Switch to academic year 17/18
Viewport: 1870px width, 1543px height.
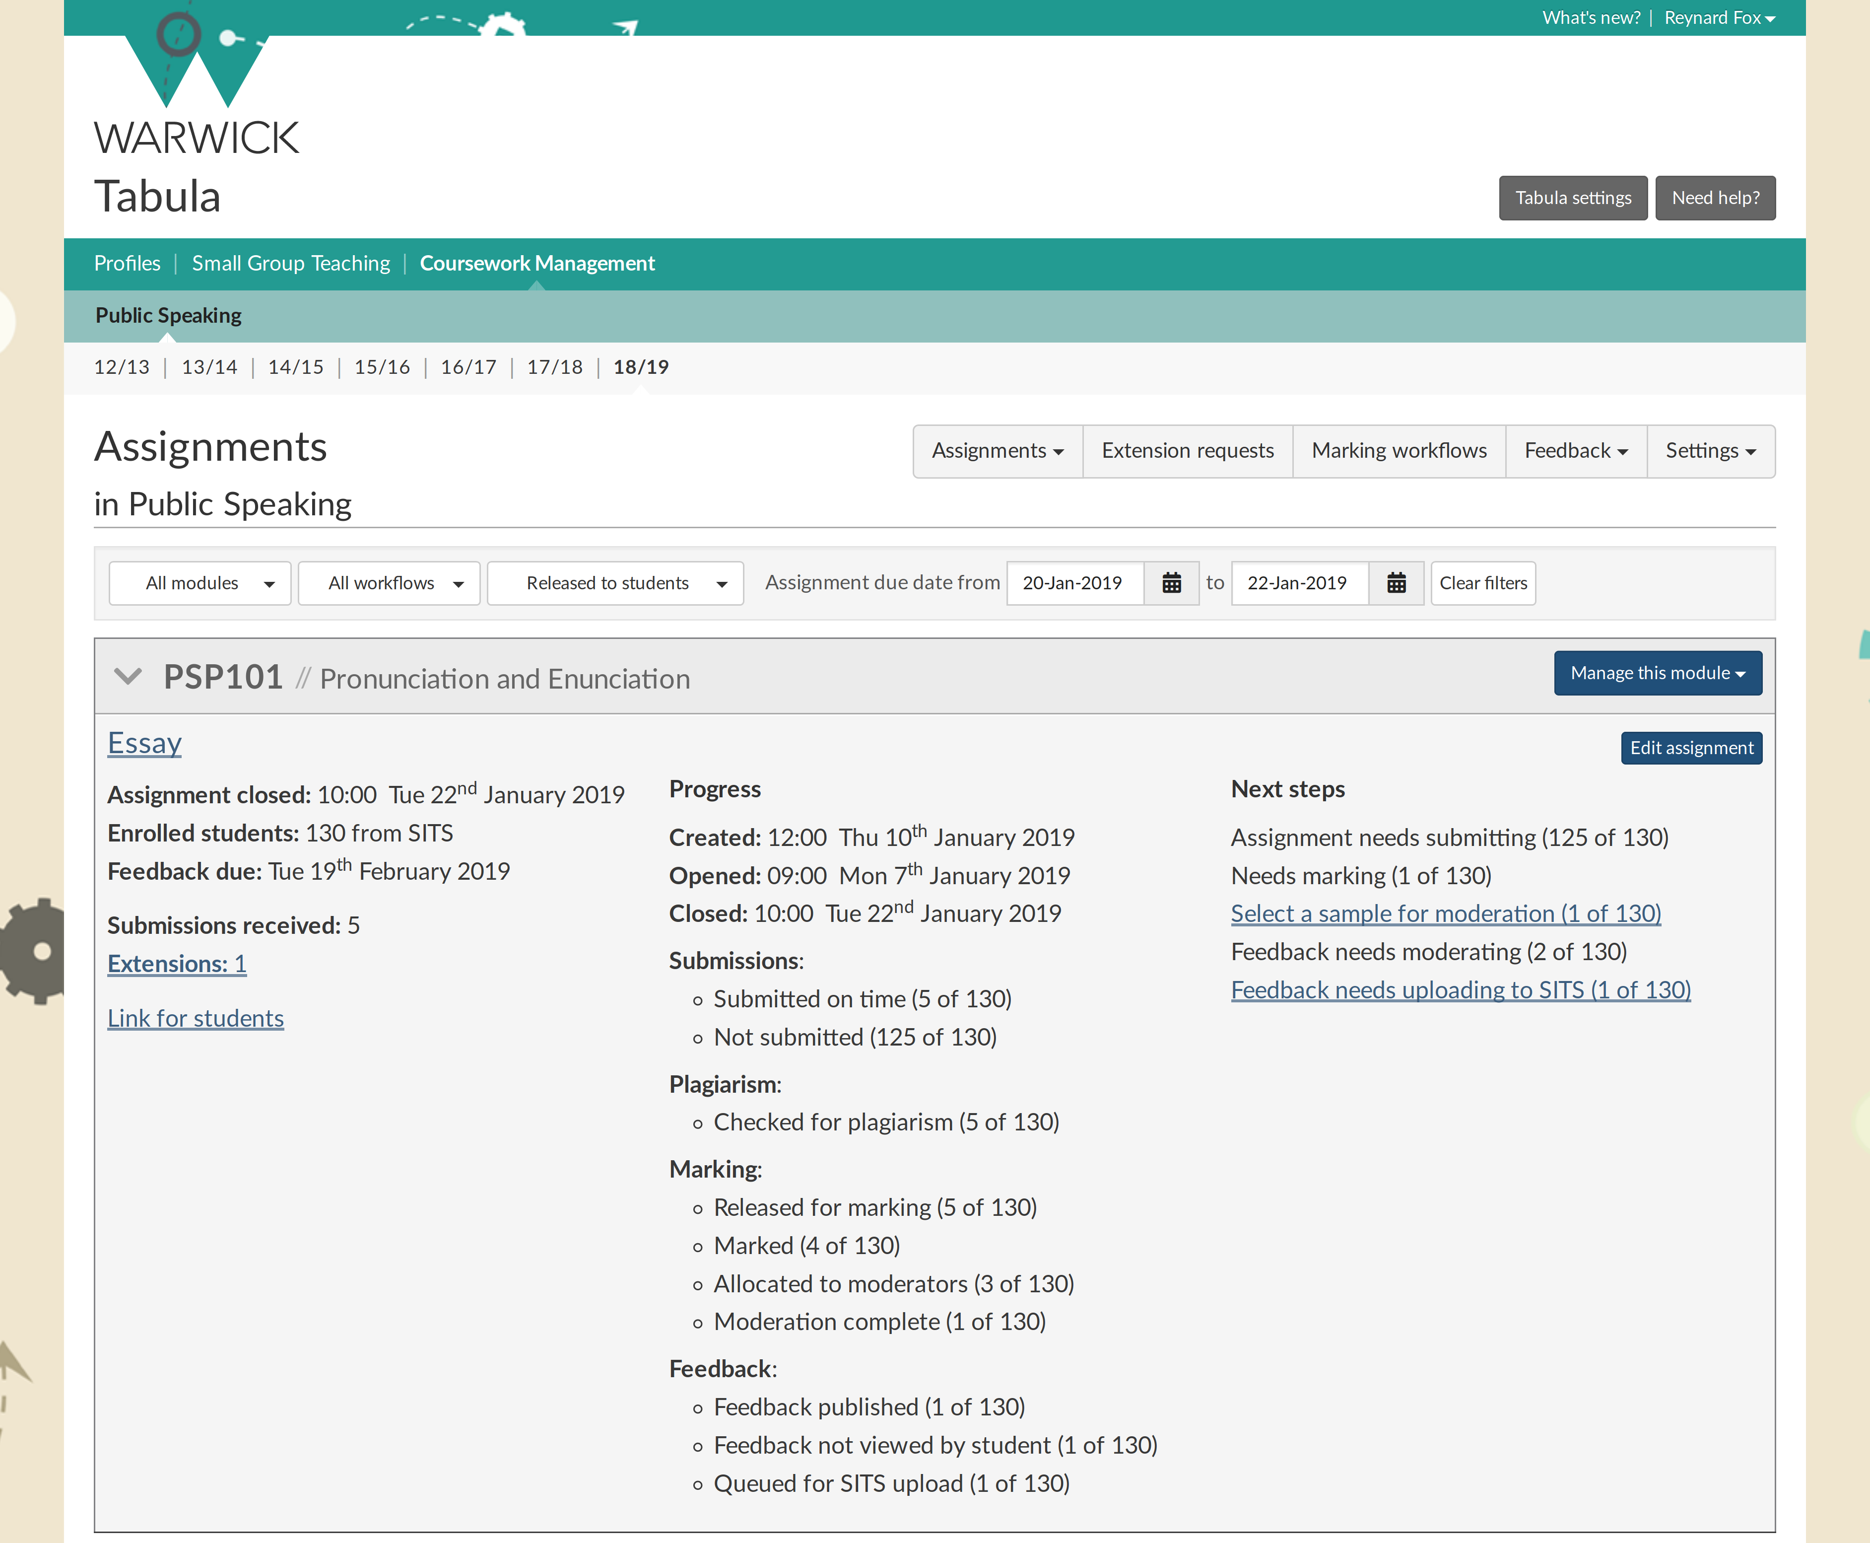[554, 367]
